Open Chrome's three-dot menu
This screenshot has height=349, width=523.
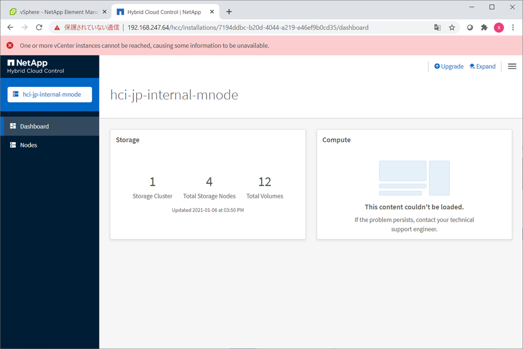point(513,28)
